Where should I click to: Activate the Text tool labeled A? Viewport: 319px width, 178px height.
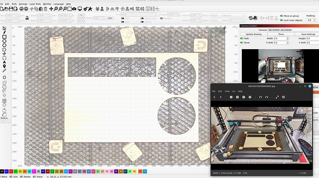4,62
